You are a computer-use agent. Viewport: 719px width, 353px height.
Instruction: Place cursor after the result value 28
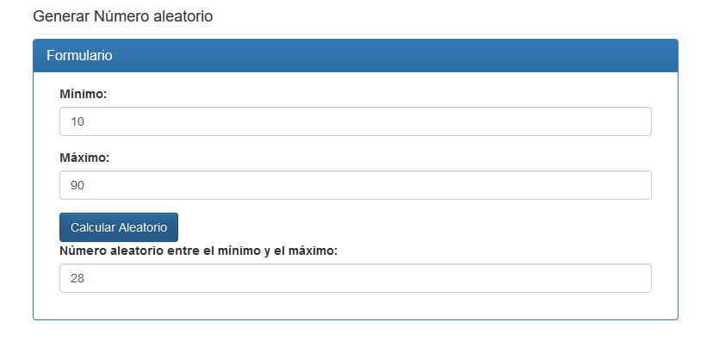coord(85,278)
